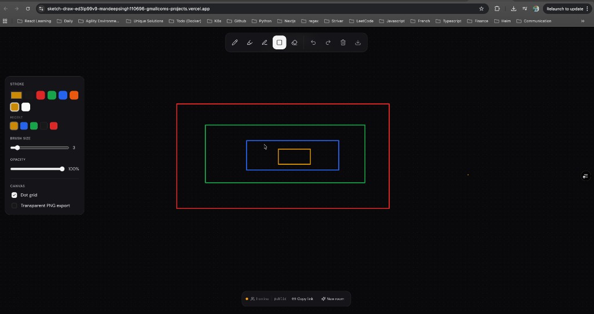594x314 pixels.
Task: Click the Brush Size slider track
Action: (x=41, y=148)
